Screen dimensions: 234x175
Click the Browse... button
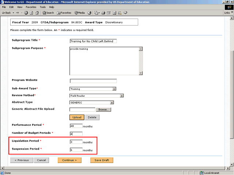tap(103, 109)
